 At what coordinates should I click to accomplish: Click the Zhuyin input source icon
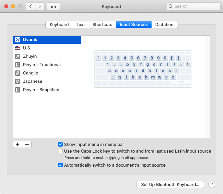click(18, 56)
